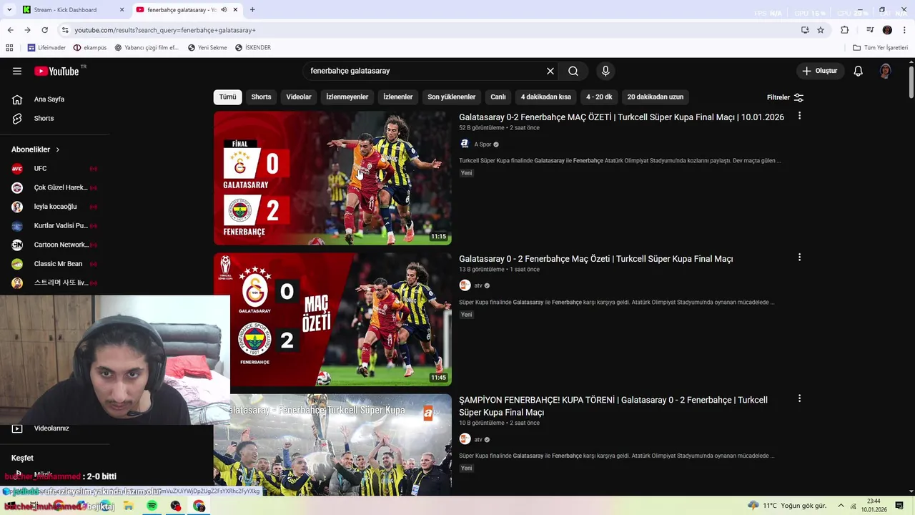This screenshot has width=915, height=515.
Task: Open the more-options menu for the A Spor video
Action: pos(799,116)
